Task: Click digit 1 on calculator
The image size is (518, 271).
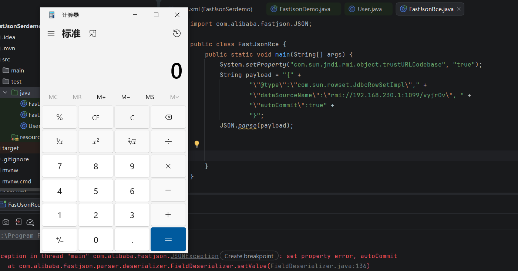Action: (60, 215)
